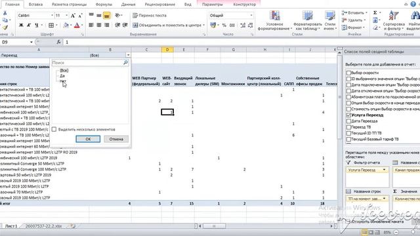Open Услуга Переезд field dropdown in report filter area
The height and width of the screenshot is (236, 420).
384,170
